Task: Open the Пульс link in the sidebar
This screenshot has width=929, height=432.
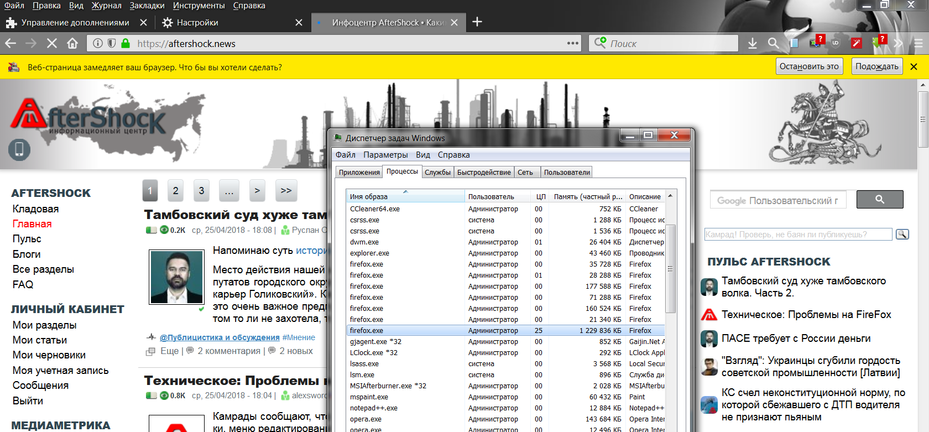Action: click(x=27, y=239)
